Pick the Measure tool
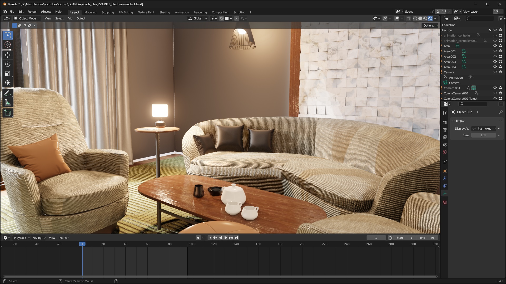 click(8, 103)
